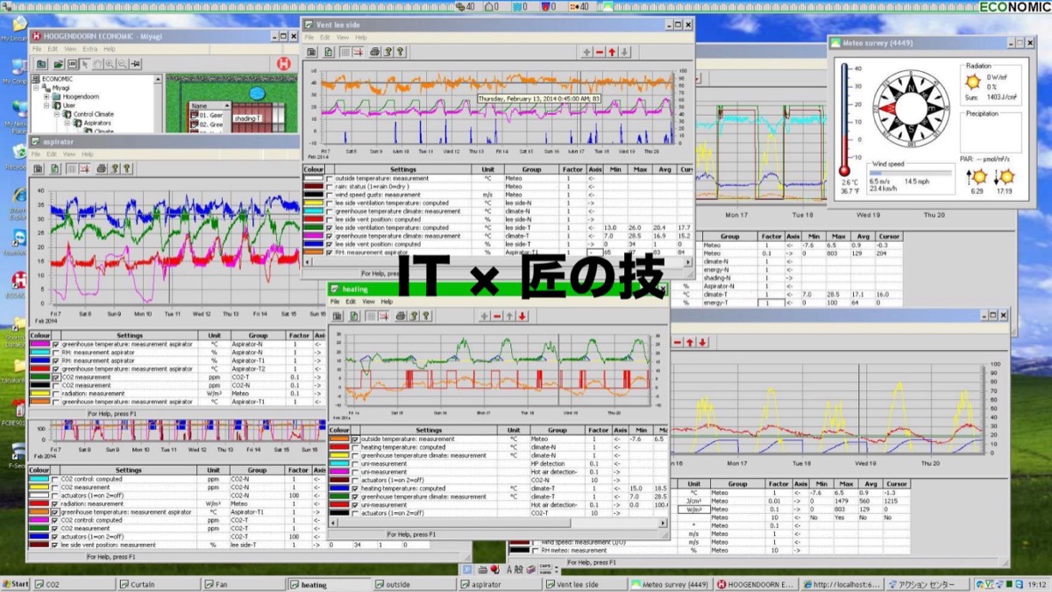Uncheck lee side vent position computed lee side-T
The image size is (1052, 592).
click(x=331, y=244)
